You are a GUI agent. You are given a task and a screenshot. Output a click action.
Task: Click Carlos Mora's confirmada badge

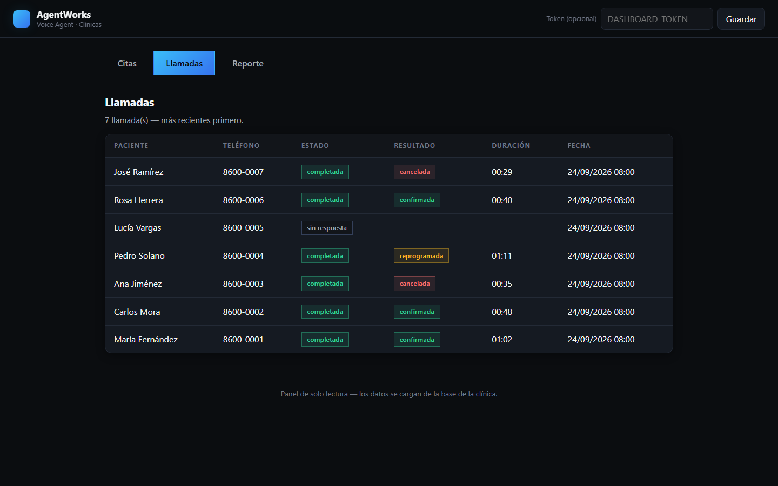(x=417, y=312)
